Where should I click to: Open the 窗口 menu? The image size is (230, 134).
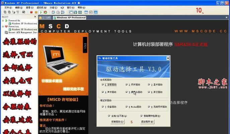[x=71, y=7]
